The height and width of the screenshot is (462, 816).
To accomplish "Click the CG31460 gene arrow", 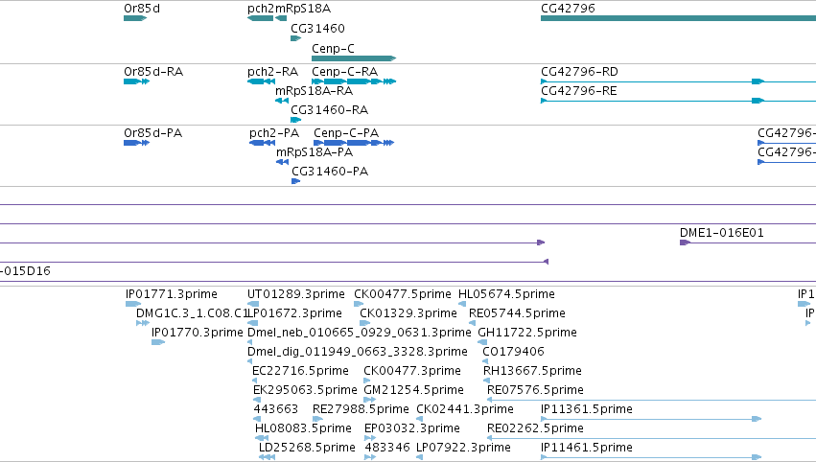I will 296,38.
